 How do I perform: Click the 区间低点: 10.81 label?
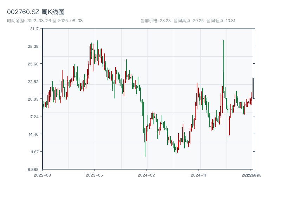[221, 21]
